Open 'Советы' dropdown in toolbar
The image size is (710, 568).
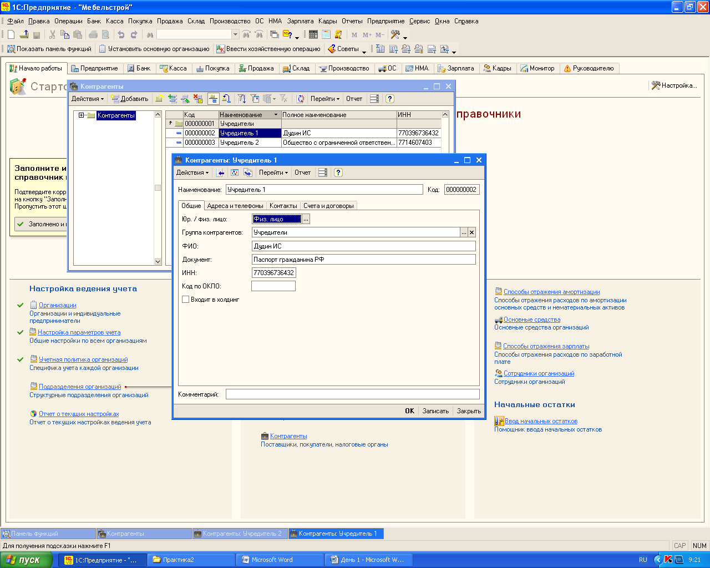347,49
